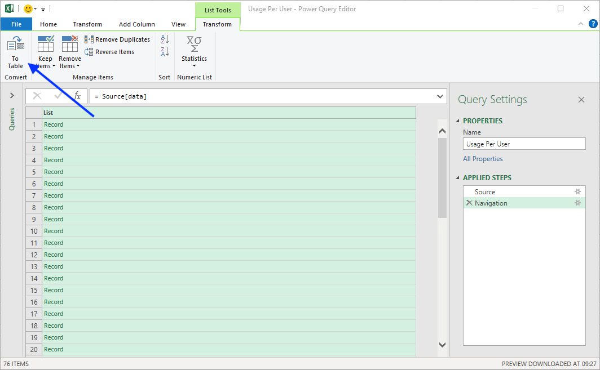Viewport: 600px width, 370px height.
Task: Customize Quick Access Toolbar arrow
Action: [43, 9]
